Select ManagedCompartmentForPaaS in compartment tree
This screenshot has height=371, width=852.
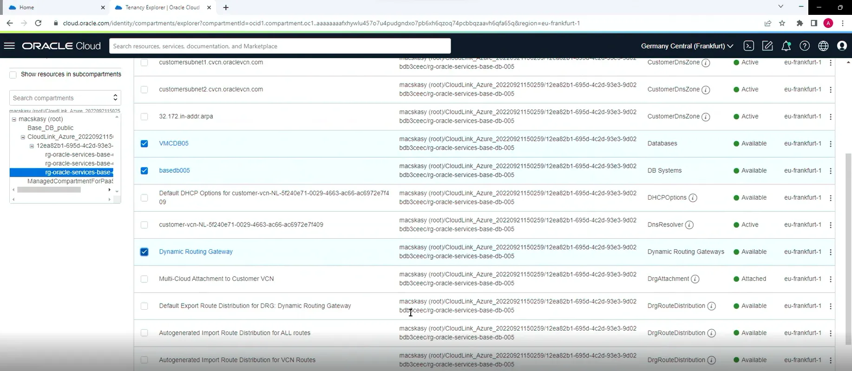(70, 181)
